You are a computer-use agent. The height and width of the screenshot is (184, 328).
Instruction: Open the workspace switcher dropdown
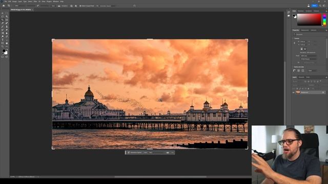(x=324, y=6)
